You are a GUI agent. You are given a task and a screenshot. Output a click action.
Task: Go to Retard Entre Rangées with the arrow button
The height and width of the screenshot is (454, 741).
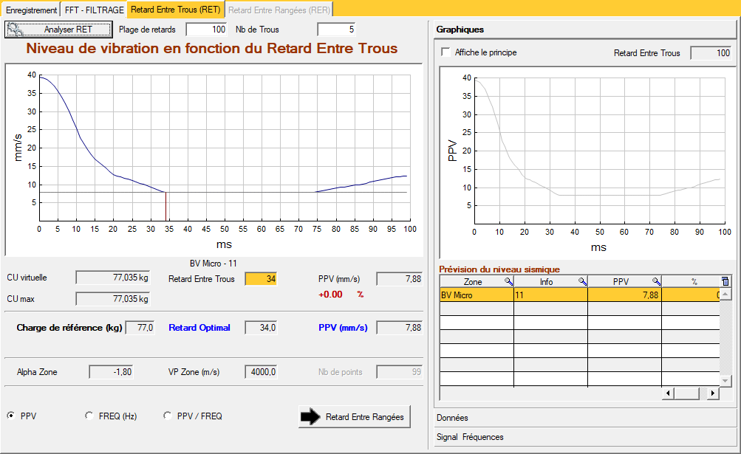[355, 416]
